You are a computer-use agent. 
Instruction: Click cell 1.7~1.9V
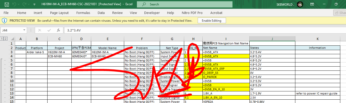tap(272, 93)
